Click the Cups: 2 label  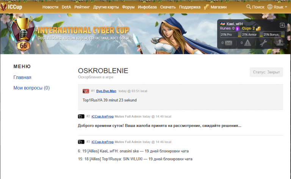pos(248,28)
